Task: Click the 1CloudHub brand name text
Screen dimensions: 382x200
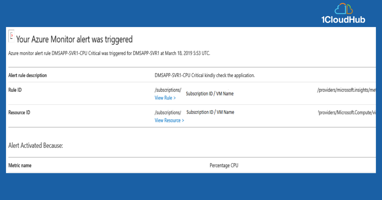Action: point(343,20)
